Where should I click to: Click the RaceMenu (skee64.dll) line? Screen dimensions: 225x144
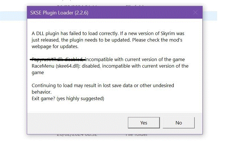point(110,69)
